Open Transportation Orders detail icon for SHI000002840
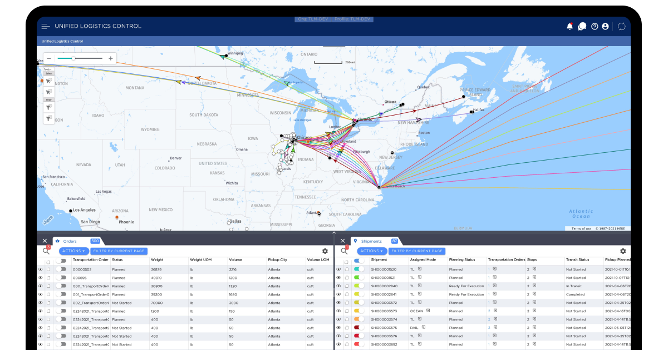668x350 pixels. pyautogui.click(x=494, y=286)
